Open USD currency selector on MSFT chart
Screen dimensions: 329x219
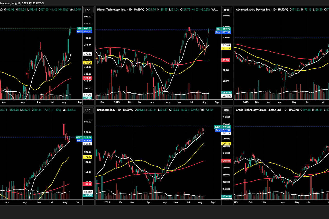click(x=88, y=110)
